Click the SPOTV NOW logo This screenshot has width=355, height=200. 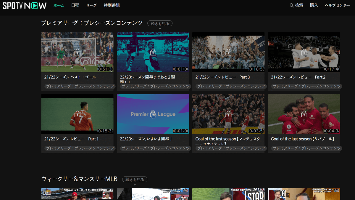[25, 6]
